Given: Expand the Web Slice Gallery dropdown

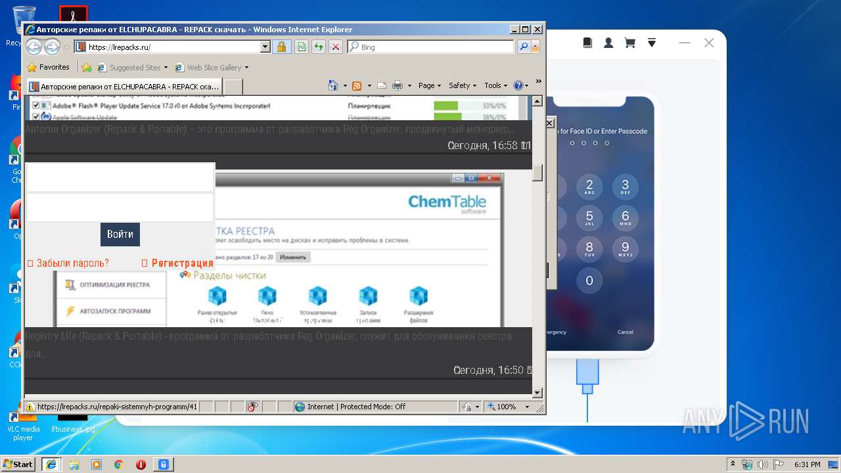Looking at the screenshot, I should (246, 67).
